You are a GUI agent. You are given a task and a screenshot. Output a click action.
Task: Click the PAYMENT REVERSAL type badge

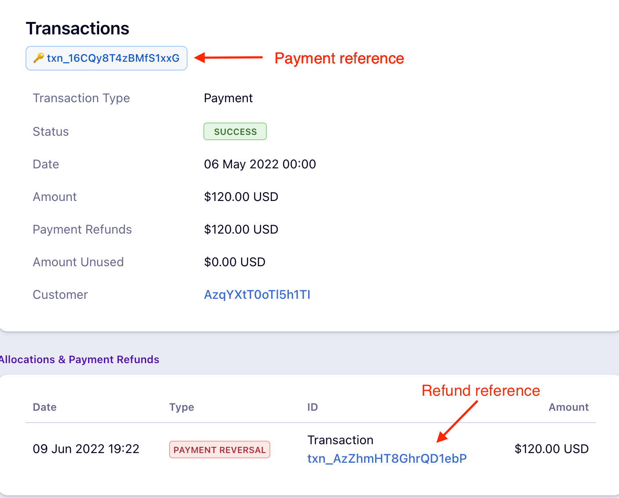coord(219,450)
